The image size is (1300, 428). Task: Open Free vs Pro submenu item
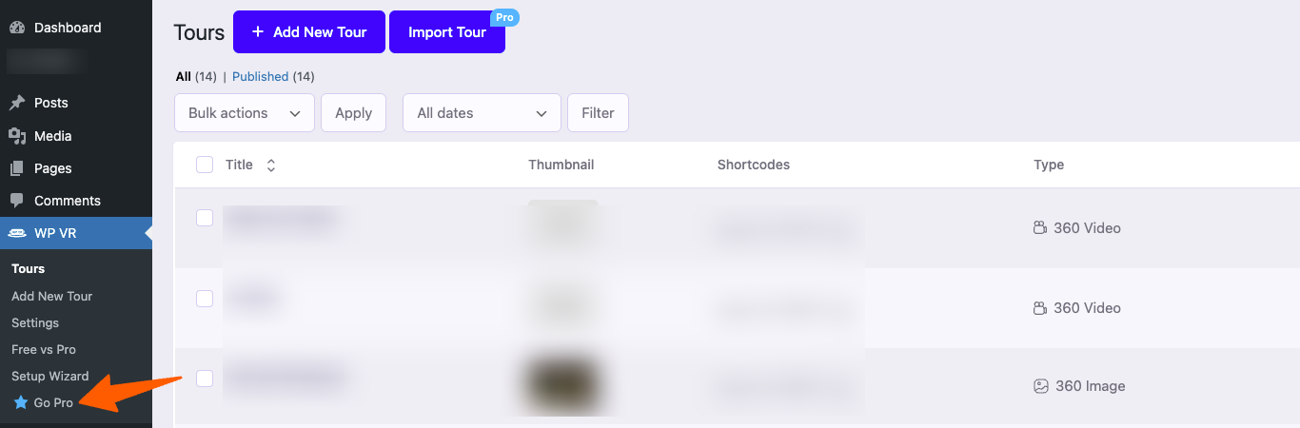(x=44, y=349)
